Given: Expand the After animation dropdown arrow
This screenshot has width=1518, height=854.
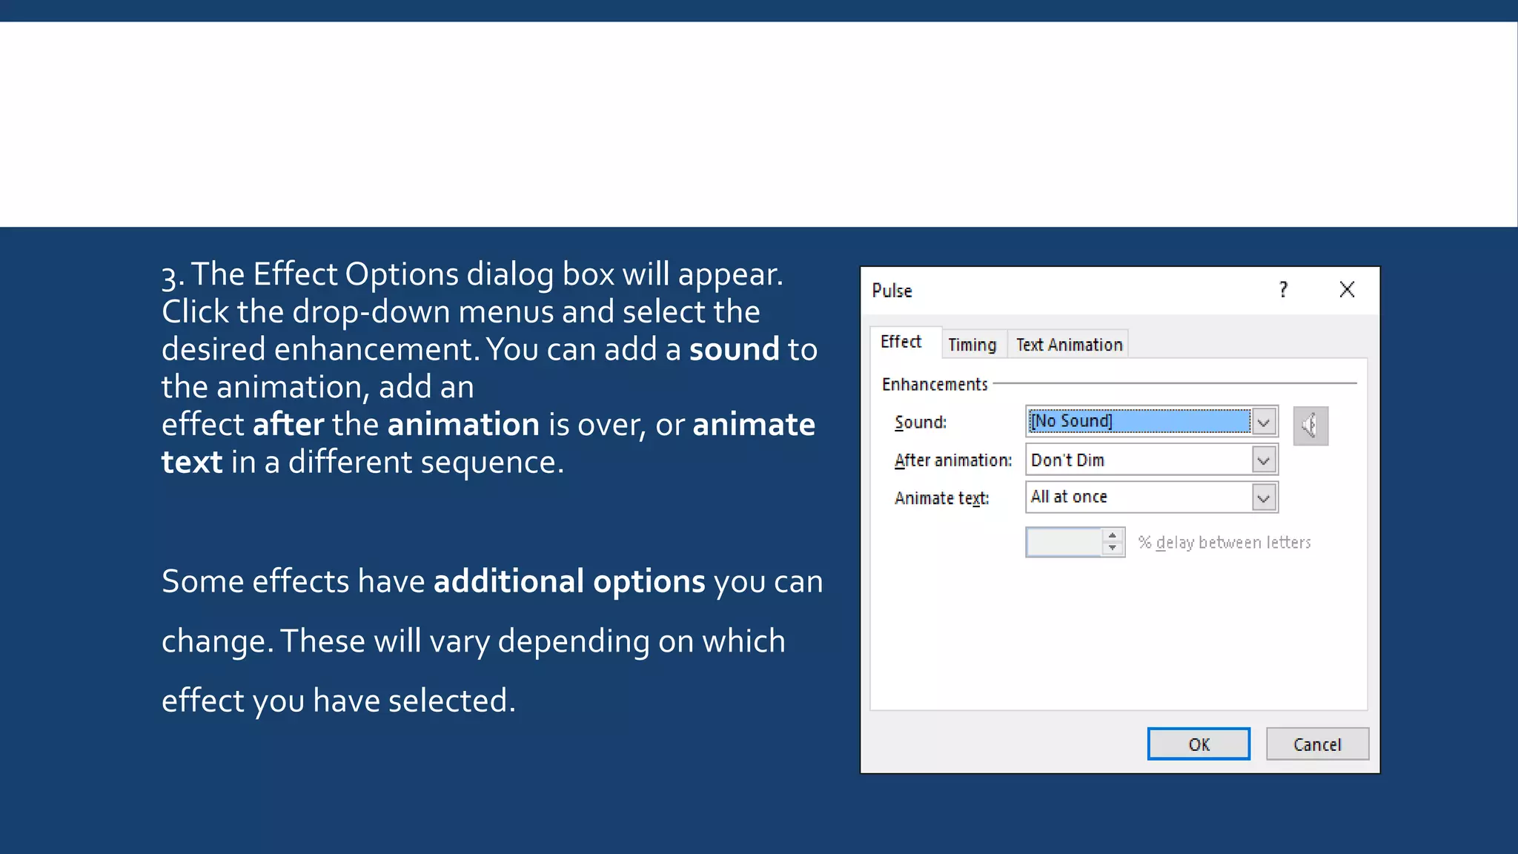Looking at the screenshot, I should [1264, 460].
